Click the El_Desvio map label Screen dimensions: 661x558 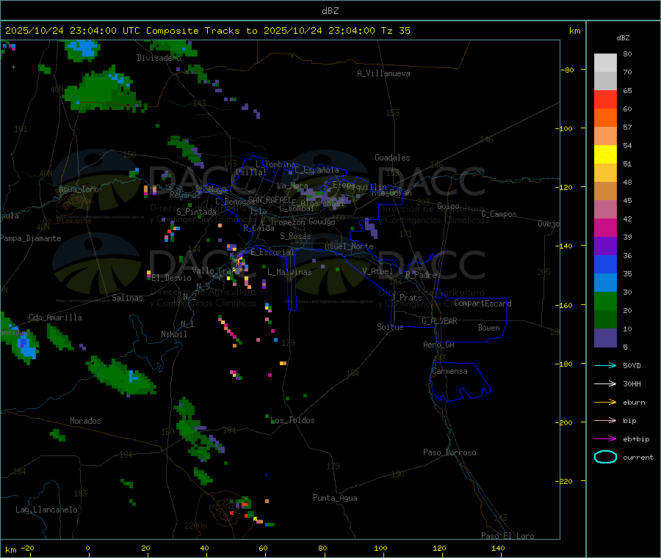pos(172,278)
